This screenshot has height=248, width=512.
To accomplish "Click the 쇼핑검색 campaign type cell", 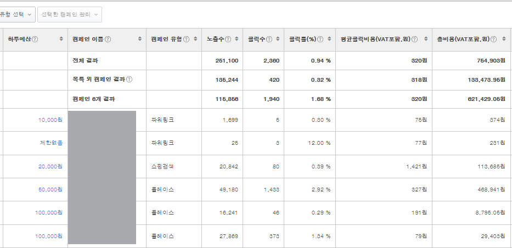I will [x=162, y=166].
